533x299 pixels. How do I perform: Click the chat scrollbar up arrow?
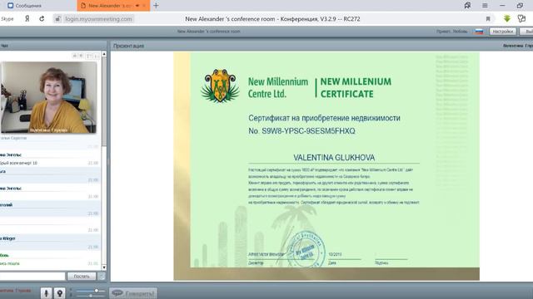[104, 54]
